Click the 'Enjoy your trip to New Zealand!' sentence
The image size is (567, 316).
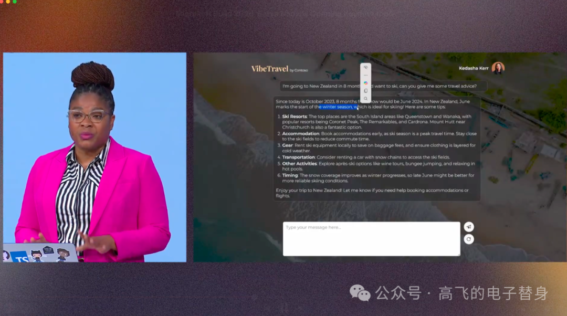[309, 190]
